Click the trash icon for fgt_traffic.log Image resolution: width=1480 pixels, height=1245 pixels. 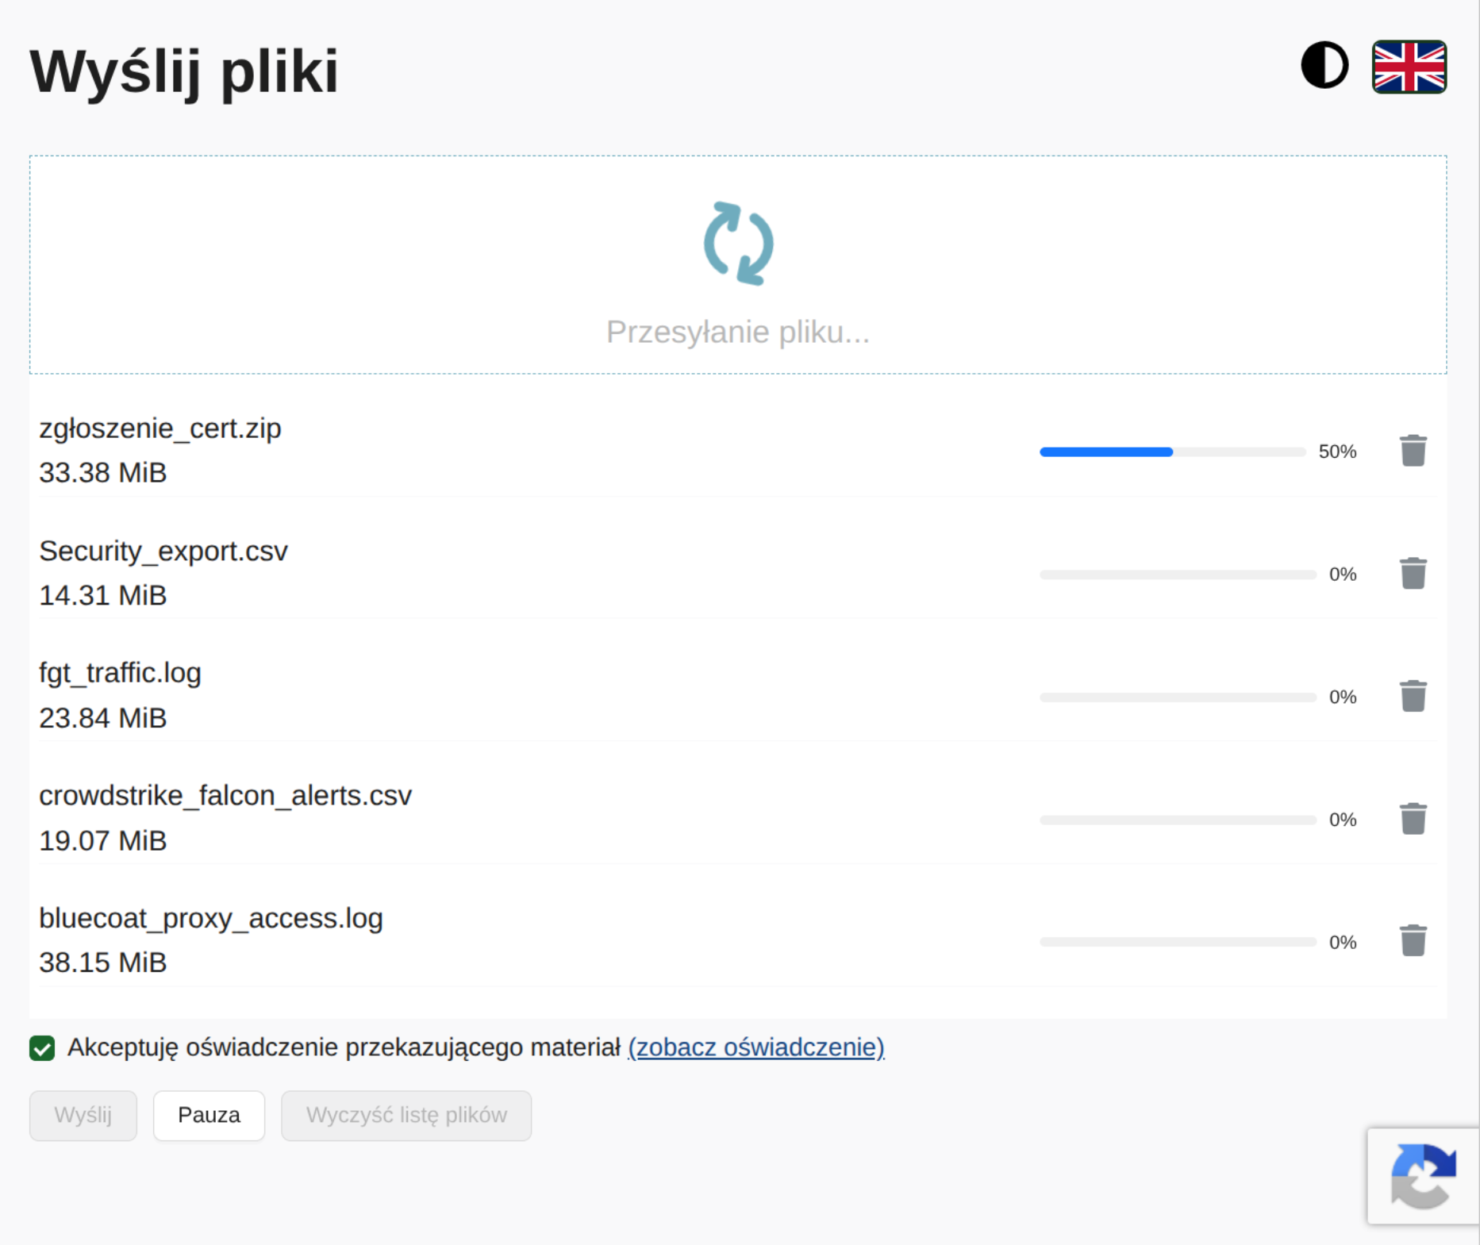1413,696
